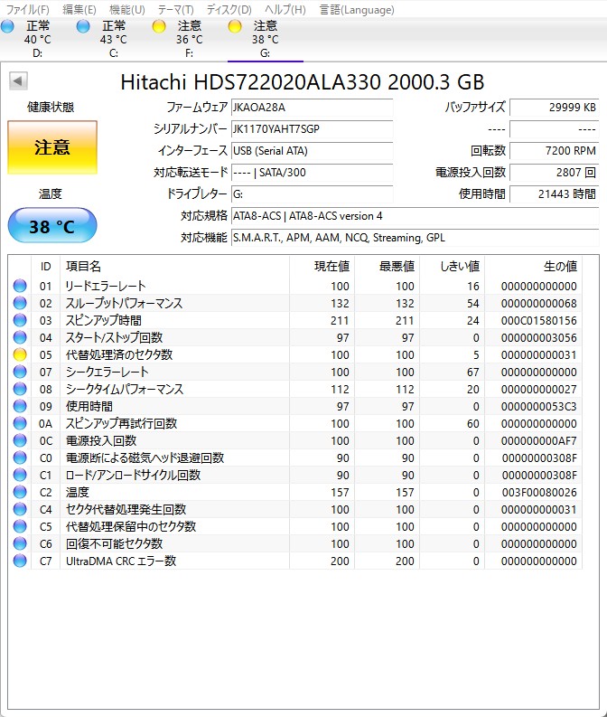Click the ファームウェア JKAOA28A field
The height and width of the screenshot is (717, 607).
(312, 107)
